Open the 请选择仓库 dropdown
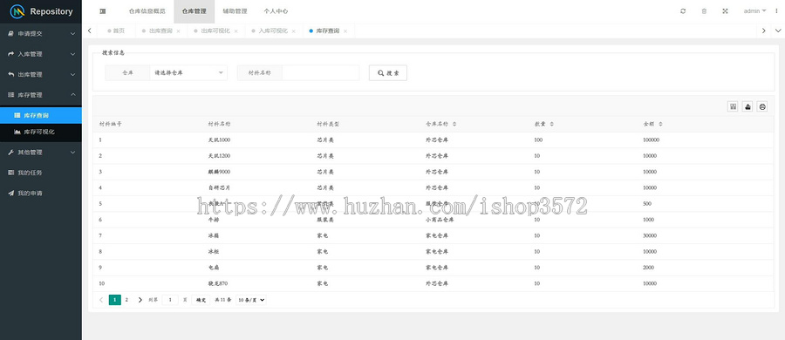Image resolution: width=785 pixels, height=340 pixels. pos(188,72)
